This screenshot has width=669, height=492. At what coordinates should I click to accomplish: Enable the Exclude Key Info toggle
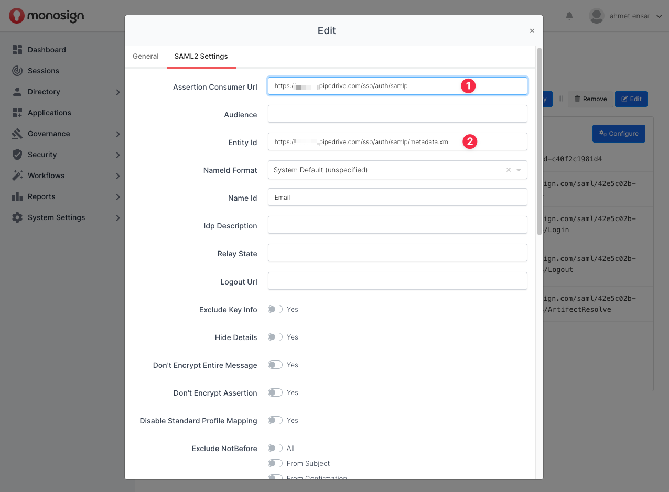pos(275,310)
